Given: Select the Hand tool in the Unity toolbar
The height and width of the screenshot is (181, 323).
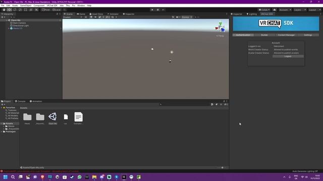Looking at the screenshot, I should click(4, 10).
